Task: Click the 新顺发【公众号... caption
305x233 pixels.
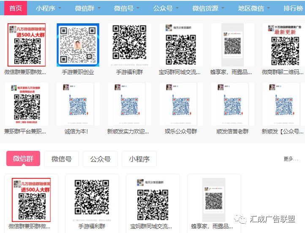Action: 283,131
